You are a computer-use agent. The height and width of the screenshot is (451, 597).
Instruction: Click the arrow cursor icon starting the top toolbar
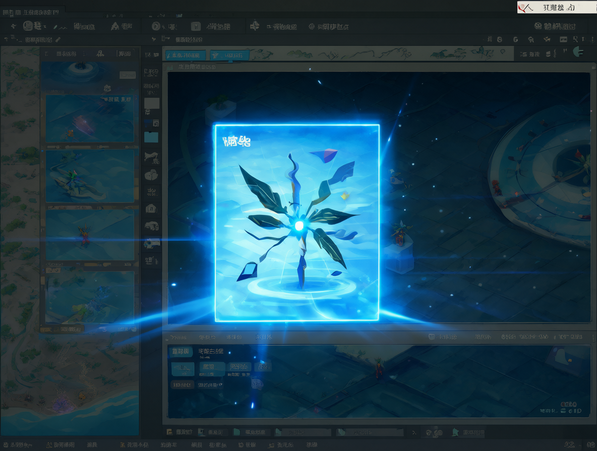[x=14, y=26]
